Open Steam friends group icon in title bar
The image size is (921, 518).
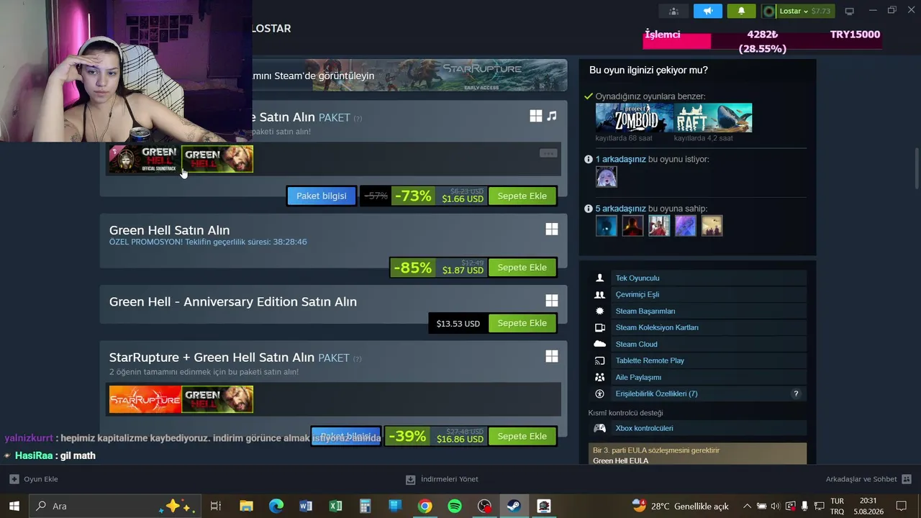coord(673,11)
